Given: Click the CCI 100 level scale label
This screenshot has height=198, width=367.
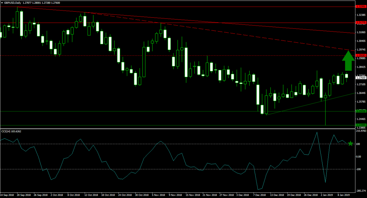Looking at the screenshot, I should point(358,144).
